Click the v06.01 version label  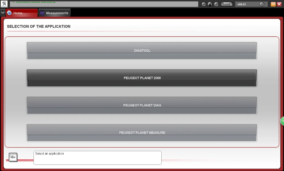242,4
